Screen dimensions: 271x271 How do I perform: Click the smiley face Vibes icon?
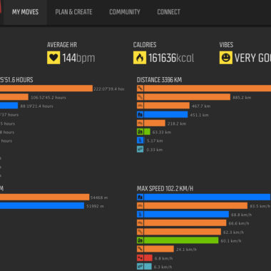[226, 58]
